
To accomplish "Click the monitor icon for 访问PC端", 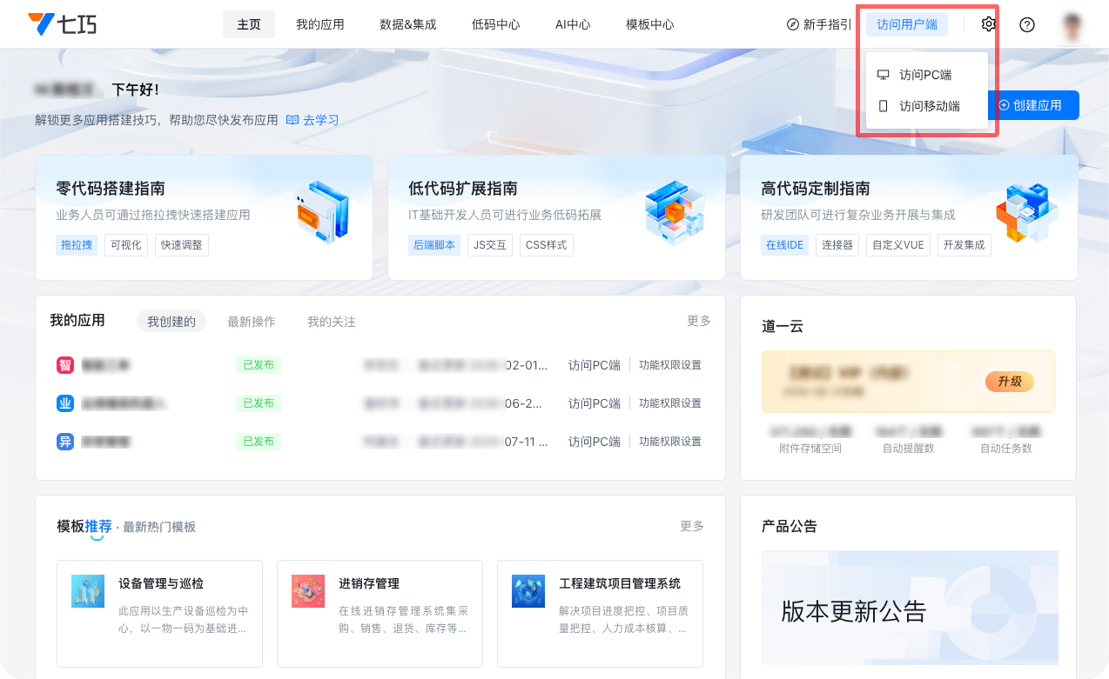I will [x=884, y=75].
